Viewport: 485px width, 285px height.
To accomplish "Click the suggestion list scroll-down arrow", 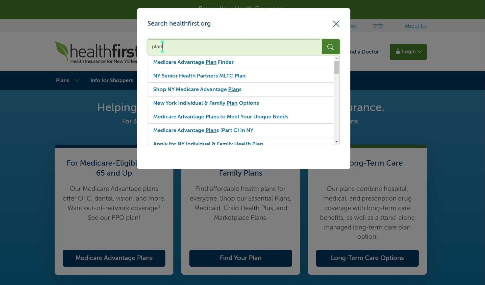I will [336, 142].
